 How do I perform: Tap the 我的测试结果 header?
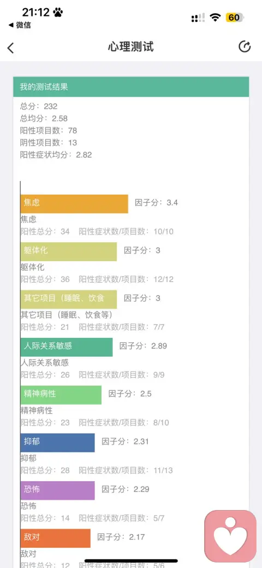[131, 87]
